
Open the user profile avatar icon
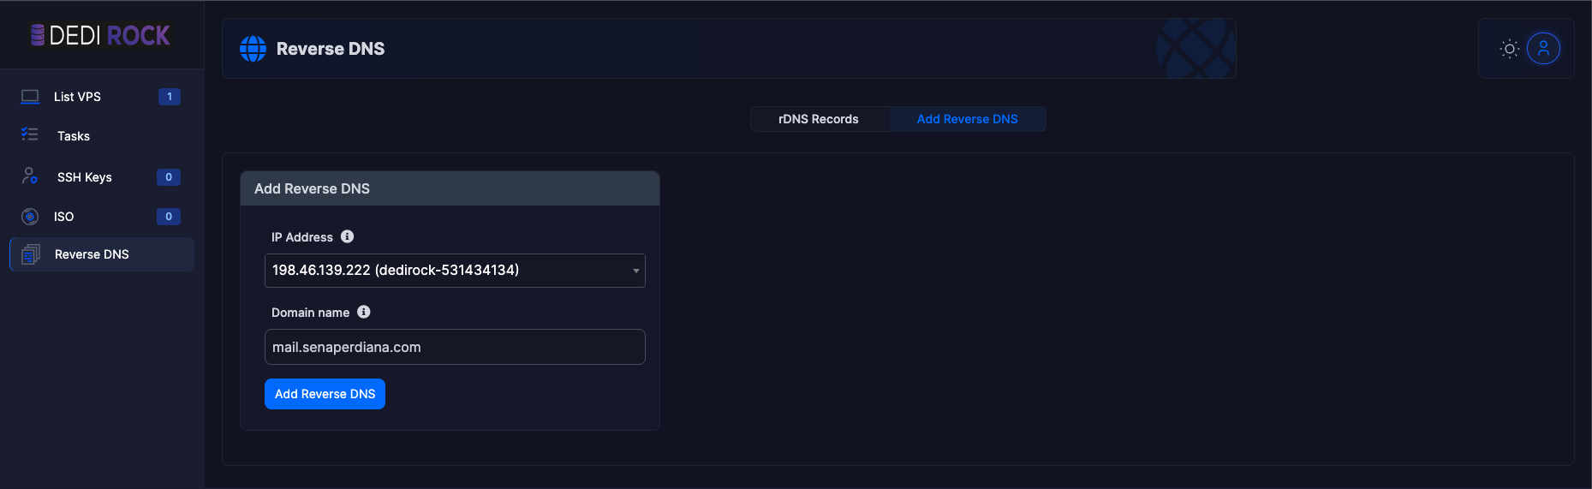point(1543,49)
